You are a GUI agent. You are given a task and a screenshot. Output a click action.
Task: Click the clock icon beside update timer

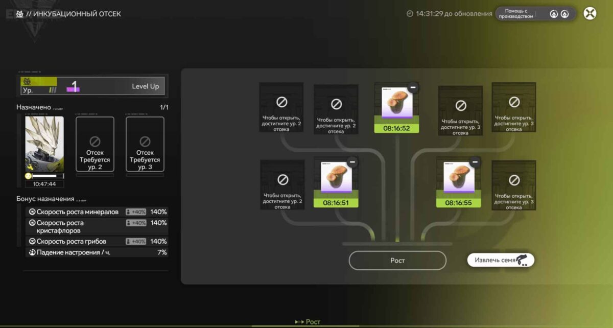pos(410,14)
